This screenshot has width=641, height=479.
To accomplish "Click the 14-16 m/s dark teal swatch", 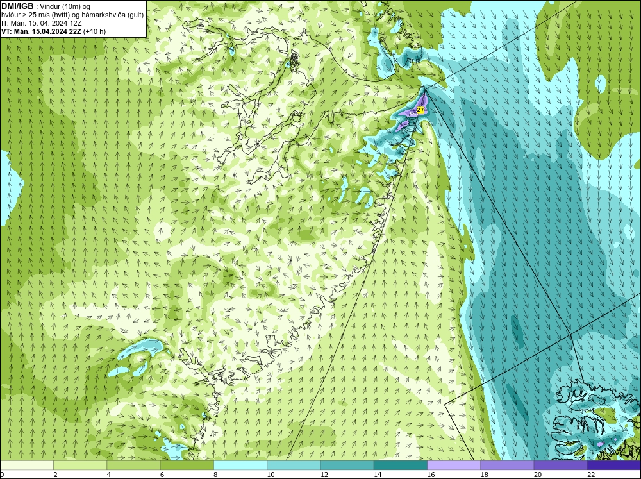I will [x=401, y=466].
